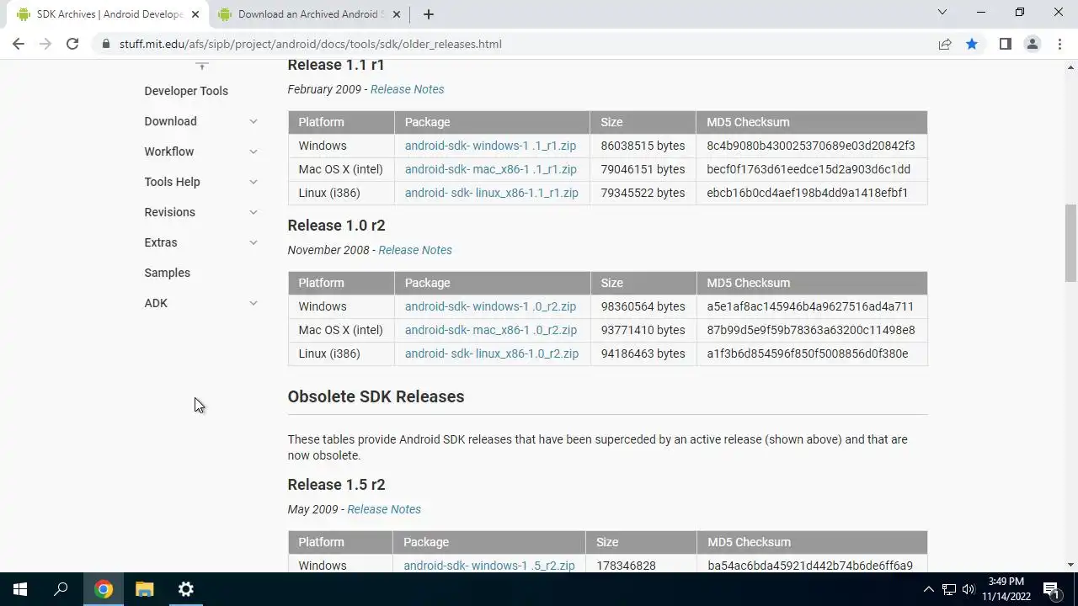This screenshot has width=1078, height=606.
Task: Download android-sdk-mac_x86-1.0_r2.zip
Action: [491, 330]
